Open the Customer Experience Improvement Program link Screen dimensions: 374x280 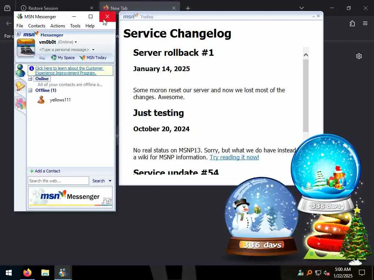click(69, 70)
